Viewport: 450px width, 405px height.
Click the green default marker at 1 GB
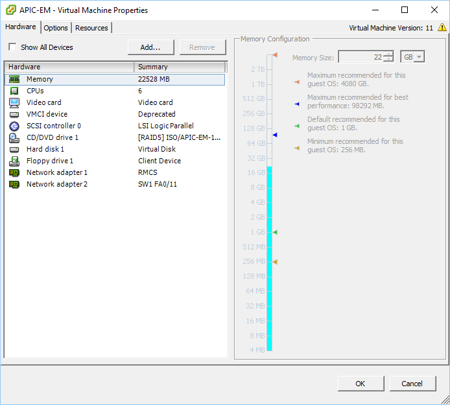275,232
